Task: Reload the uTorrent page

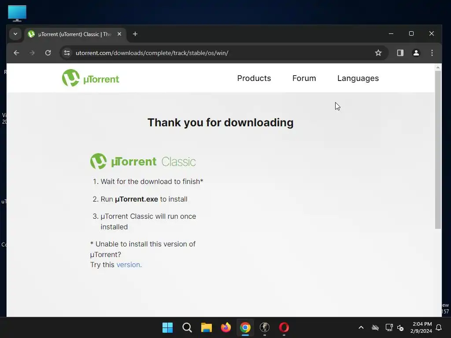Action: (x=48, y=53)
